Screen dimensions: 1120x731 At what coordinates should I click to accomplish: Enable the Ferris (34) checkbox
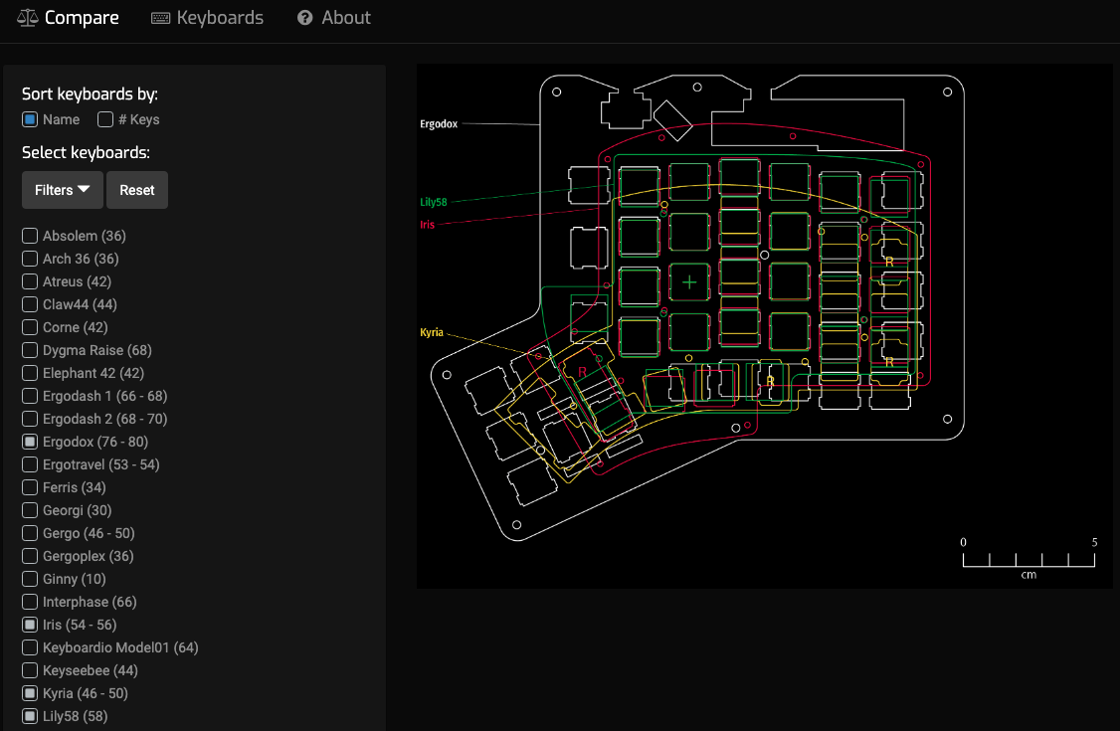(x=30, y=487)
